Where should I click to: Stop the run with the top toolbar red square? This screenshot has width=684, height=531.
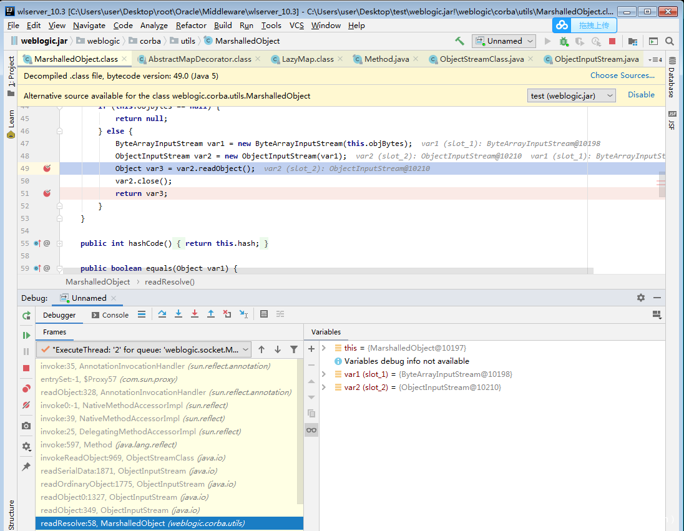pos(612,41)
